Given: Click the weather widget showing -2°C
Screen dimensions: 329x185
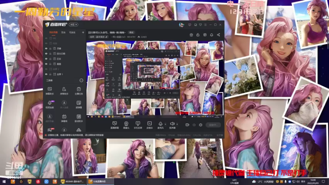Looking at the screenshot, I should (x=264, y=182).
